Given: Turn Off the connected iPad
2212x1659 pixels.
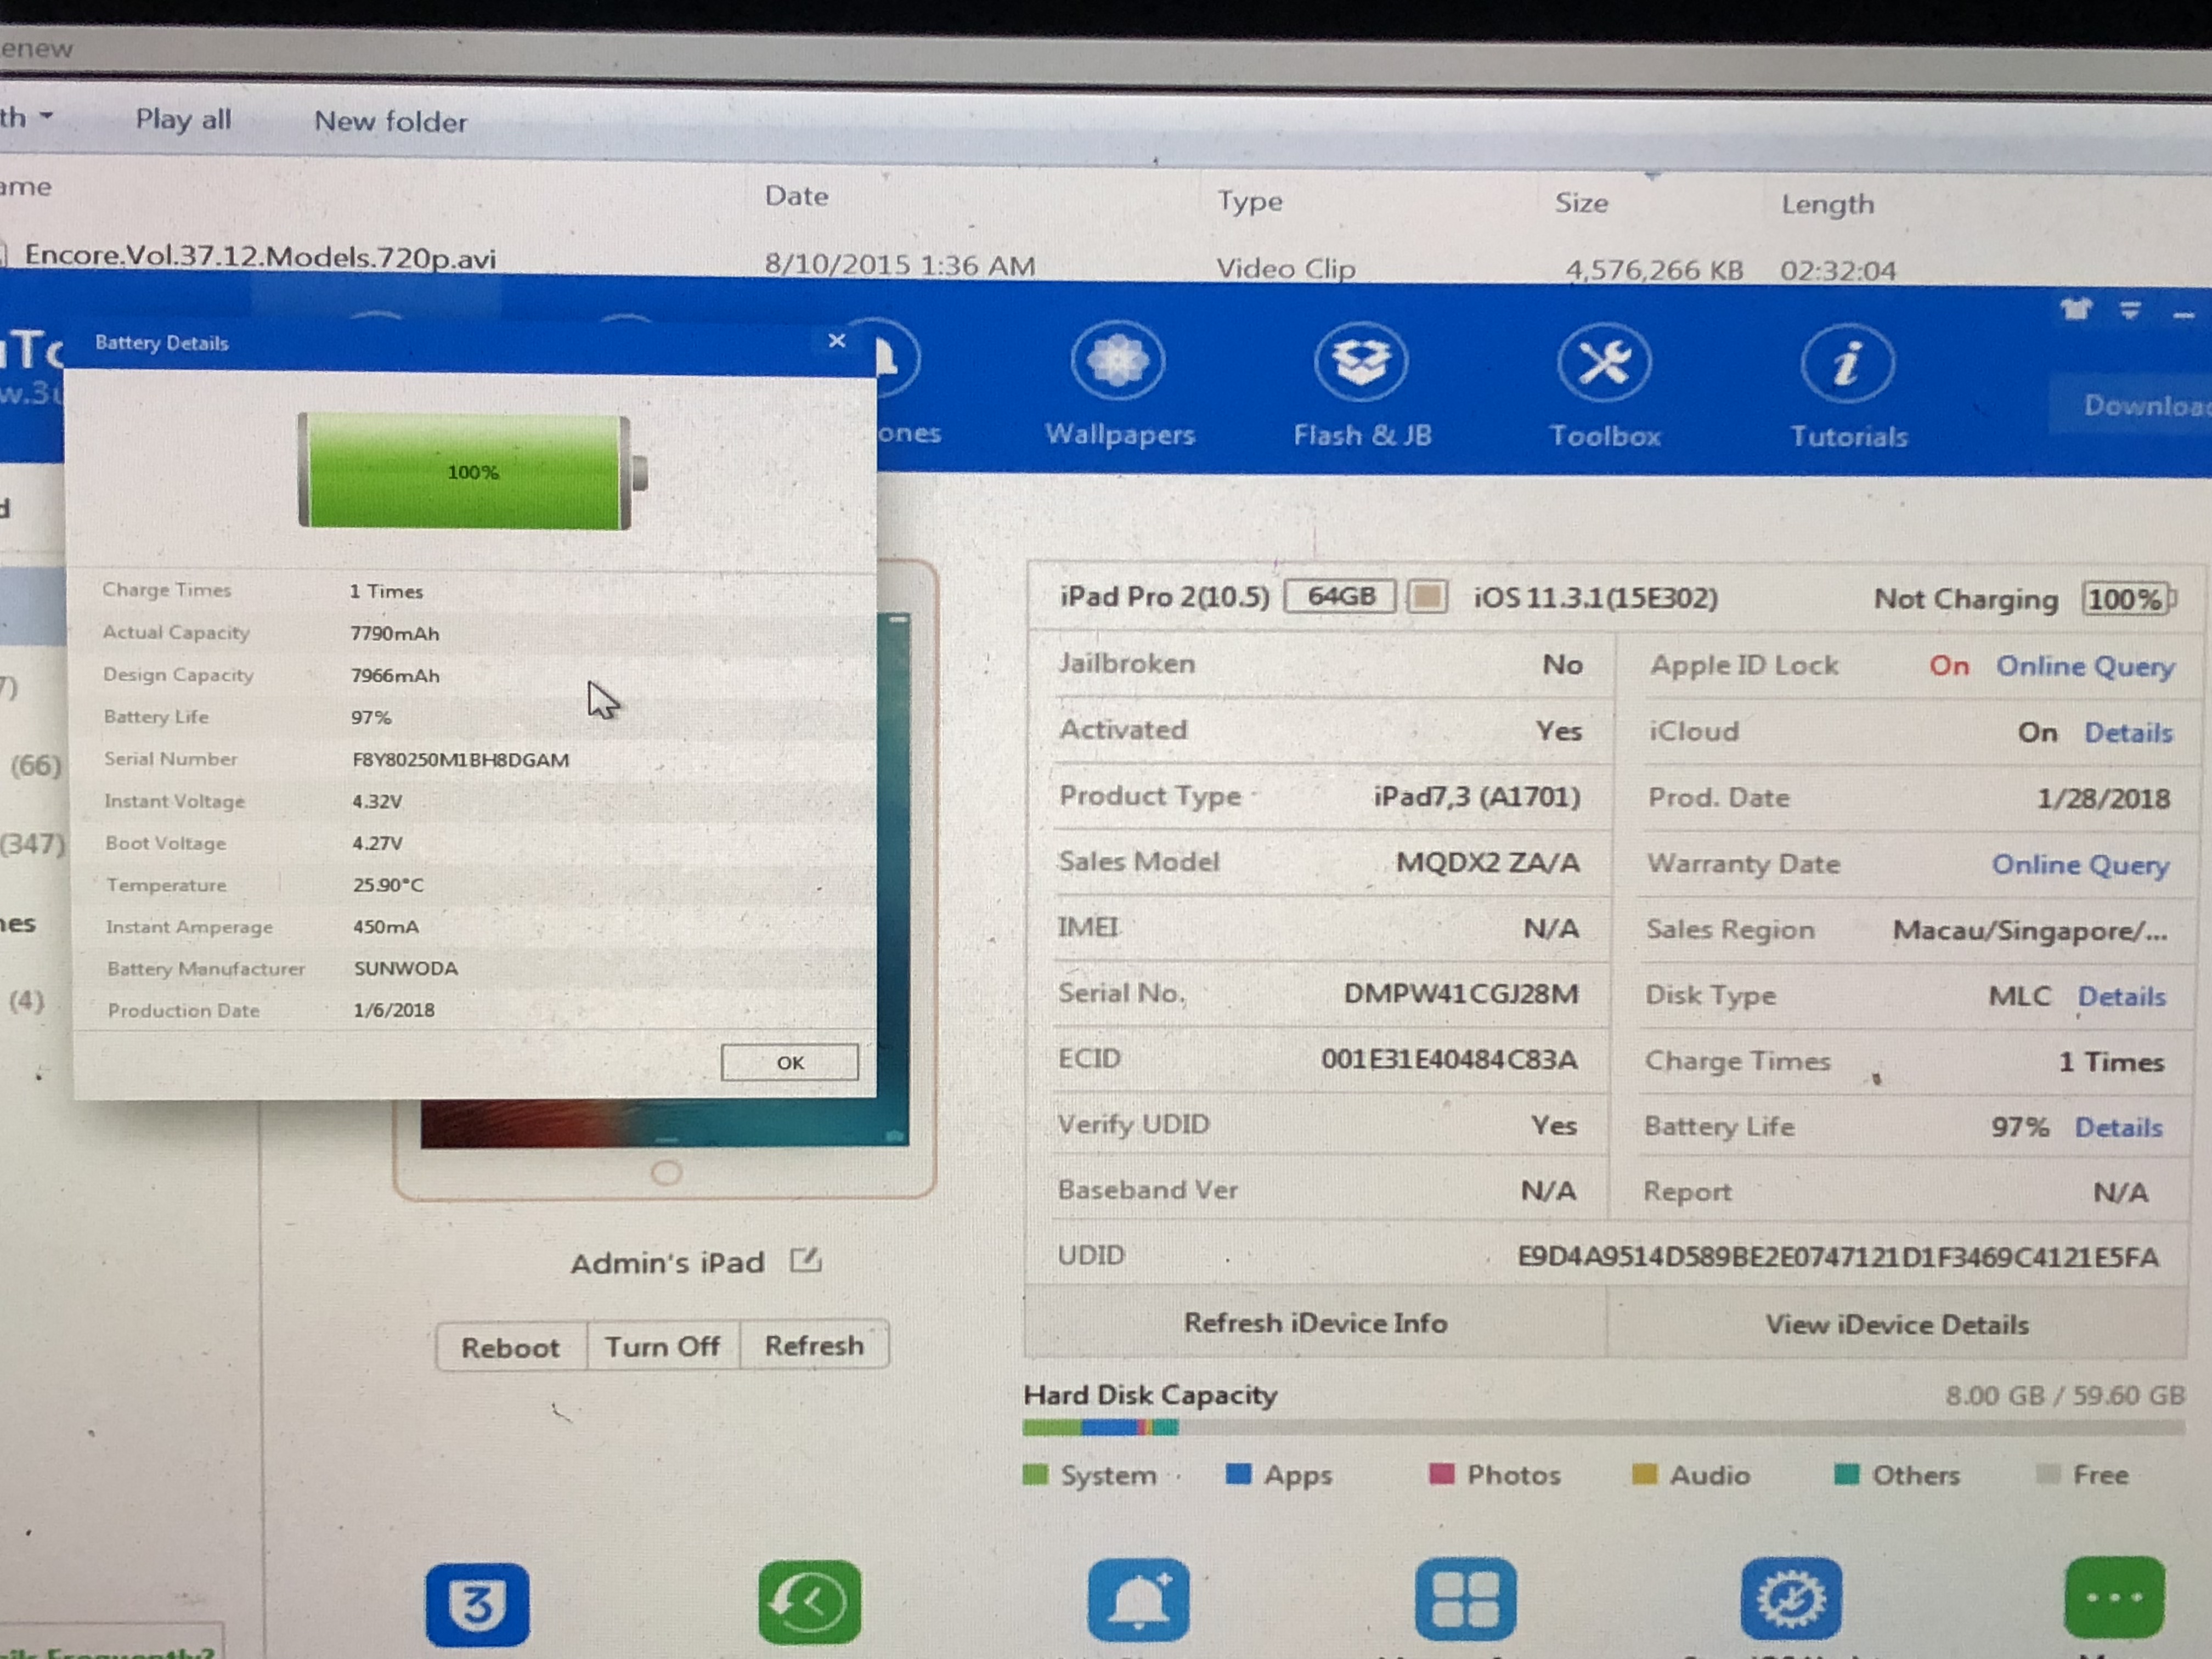Looking at the screenshot, I should click(662, 1346).
